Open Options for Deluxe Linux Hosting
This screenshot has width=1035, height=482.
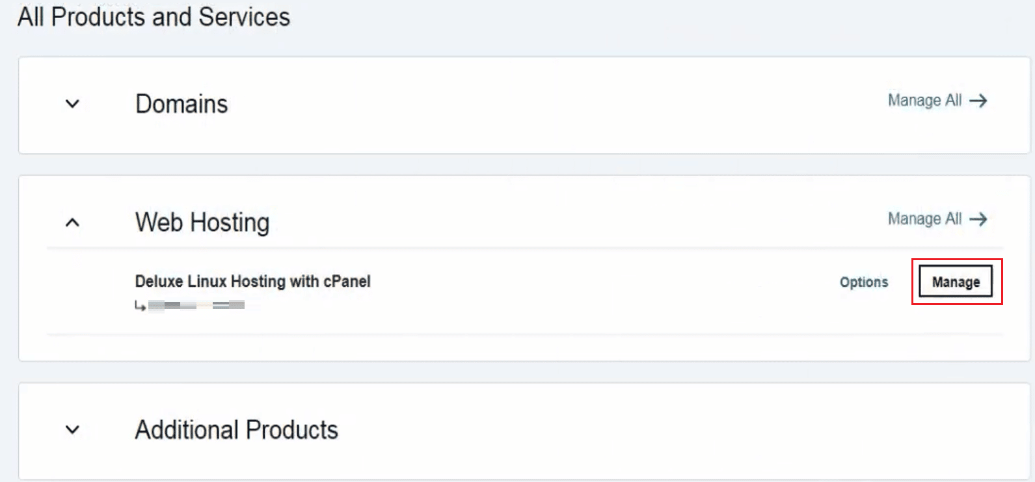[x=863, y=282]
